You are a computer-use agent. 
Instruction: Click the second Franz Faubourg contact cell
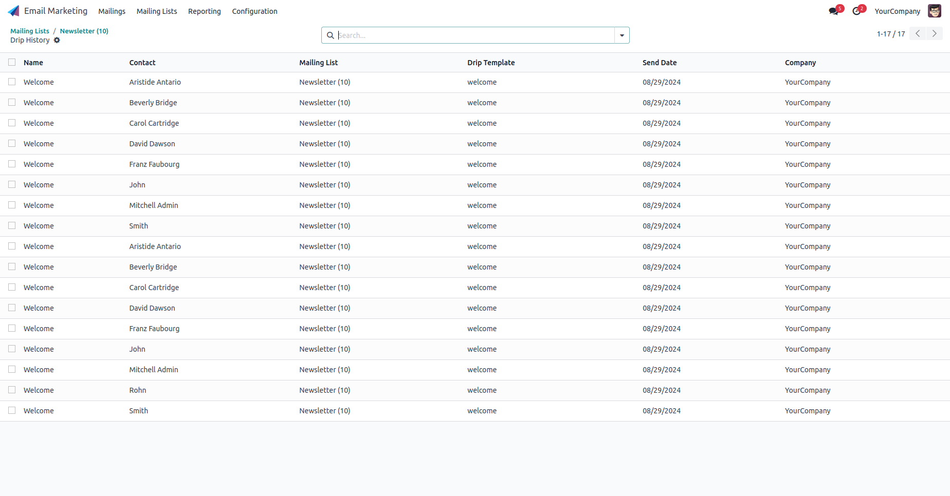coord(154,329)
